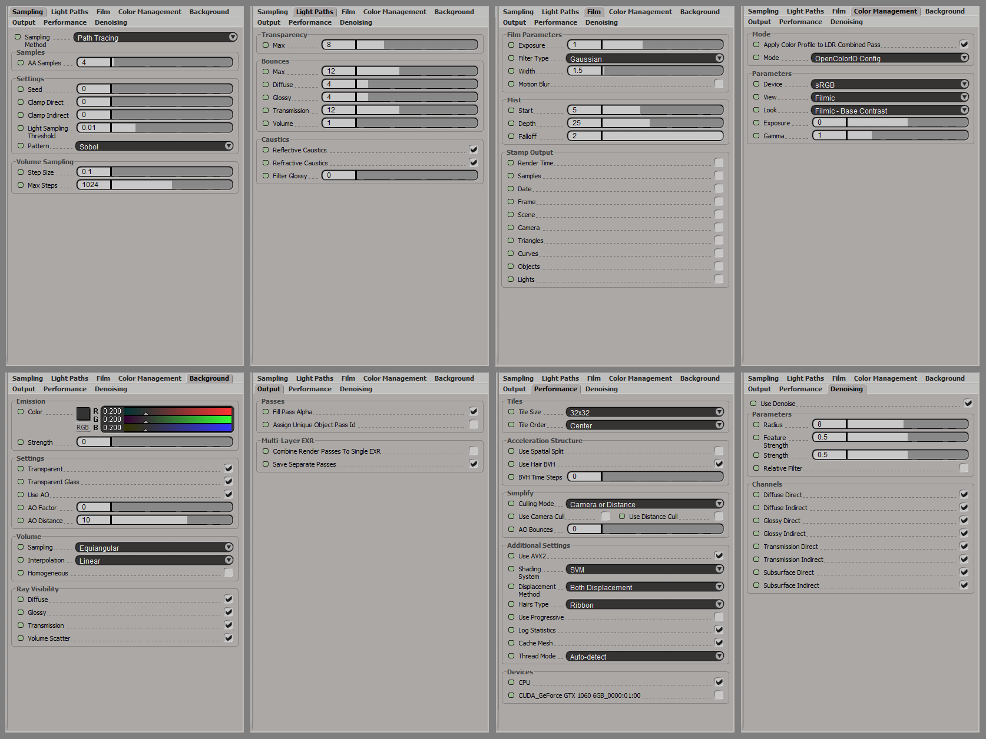The width and height of the screenshot is (986, 739).
Task: In the Background panel, open the Denoising tab
Action: coord(111,389)
